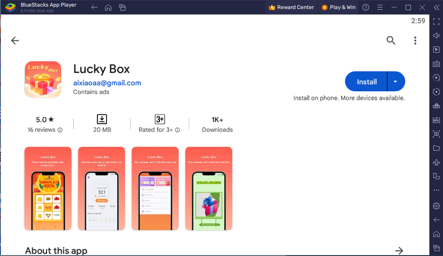Click the 3+ content rating badge
Image resolution: width=443 pixels, height=256 pixels.
[160, 119]
